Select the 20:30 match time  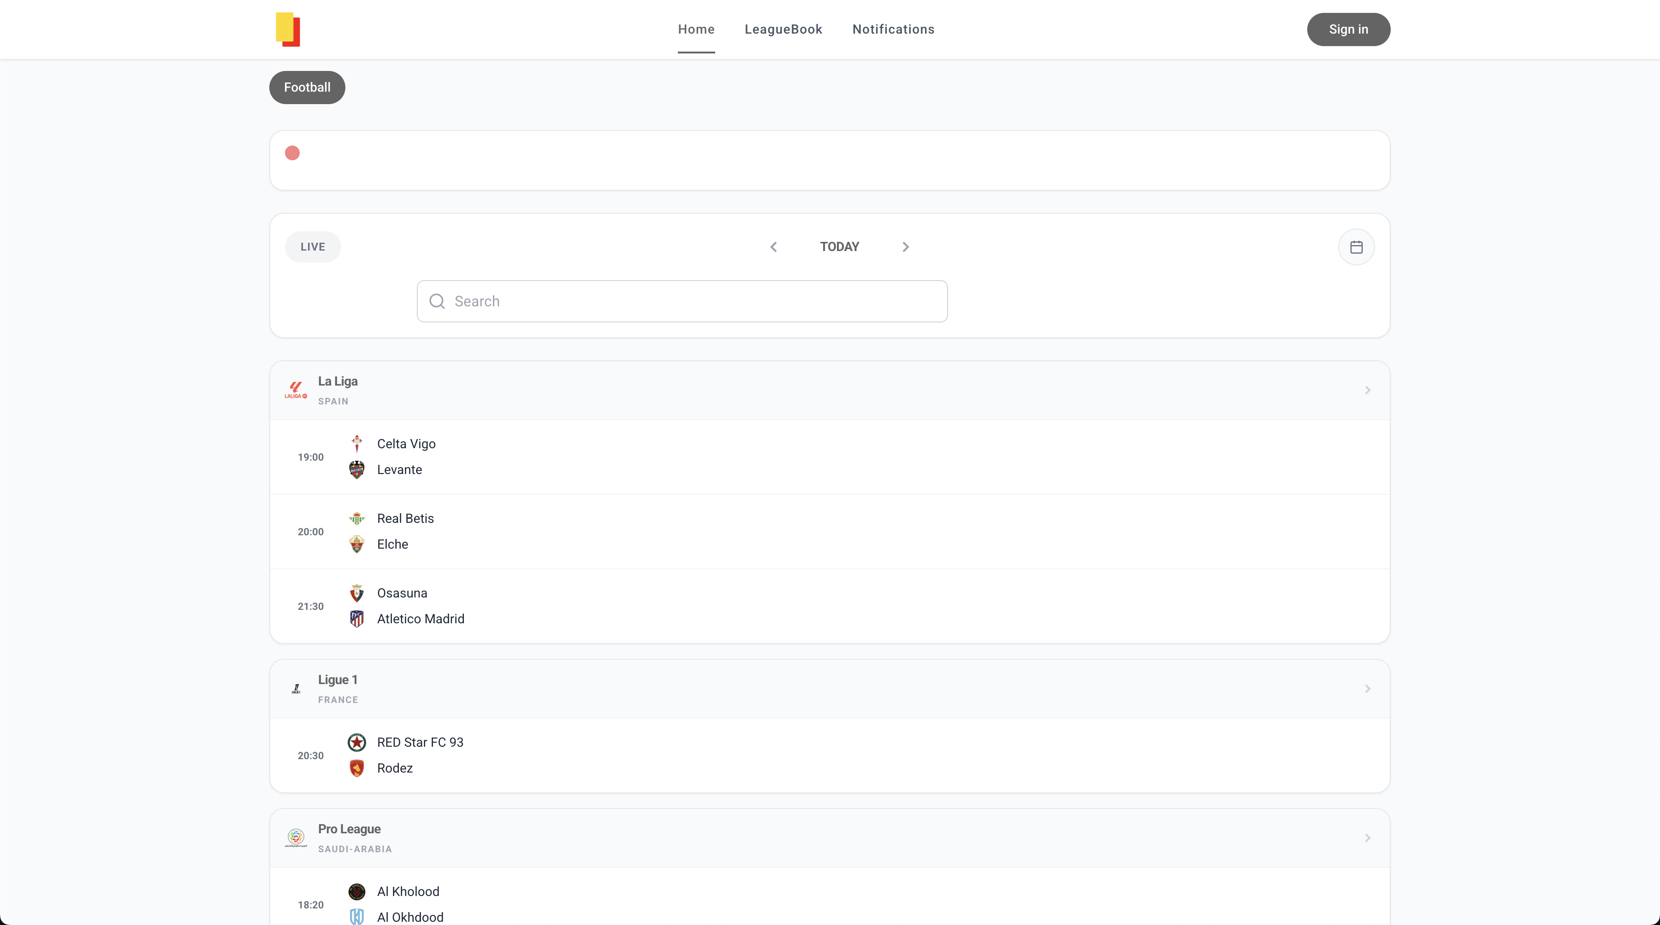[x=311, y=755]
